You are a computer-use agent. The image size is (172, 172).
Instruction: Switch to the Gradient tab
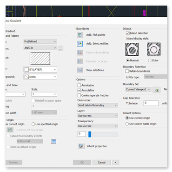(x=10, y=31)
